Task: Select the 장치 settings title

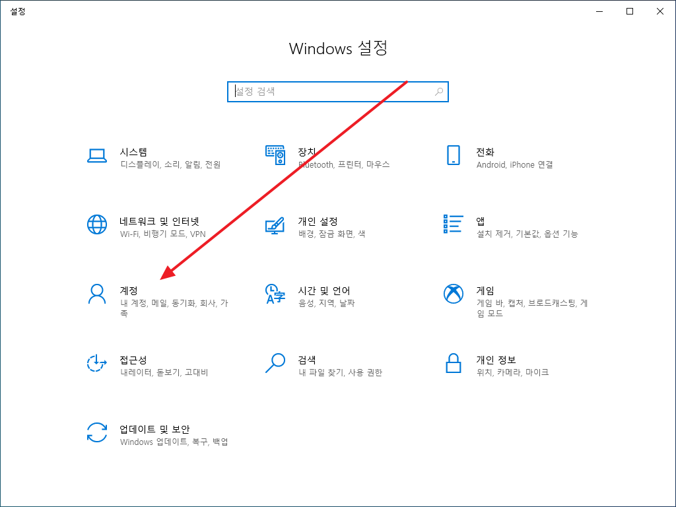Action: tap(308, 152)
